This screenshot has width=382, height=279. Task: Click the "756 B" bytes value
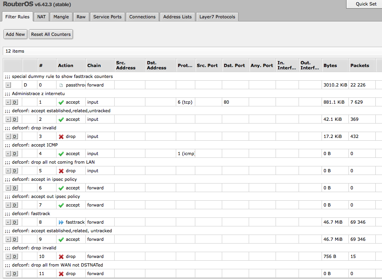pyautogui.click(x=330, y=257)
